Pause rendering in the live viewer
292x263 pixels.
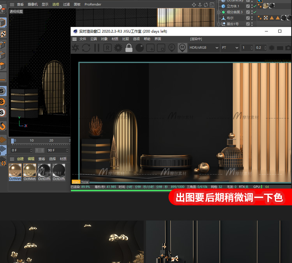[97, 48]
